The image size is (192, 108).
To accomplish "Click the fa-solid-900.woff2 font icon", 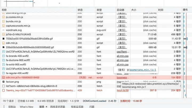I will (x=3, y=64).
